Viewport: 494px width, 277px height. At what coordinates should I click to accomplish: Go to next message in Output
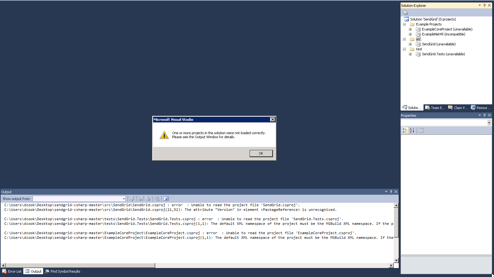click(x=148, y=199)
